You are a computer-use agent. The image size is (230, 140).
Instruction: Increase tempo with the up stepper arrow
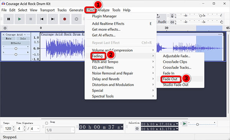14,127
